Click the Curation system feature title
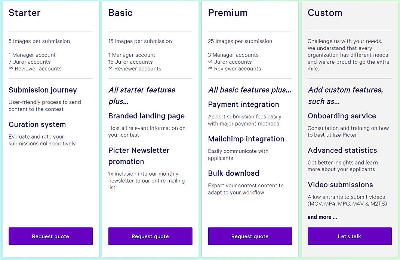The height and width of the screenshot is (260, 400). click(x=37, y=124)
